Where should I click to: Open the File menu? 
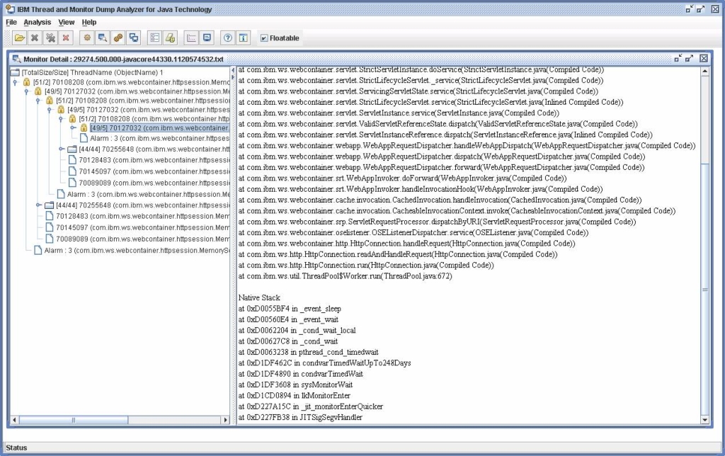(11, 22)
